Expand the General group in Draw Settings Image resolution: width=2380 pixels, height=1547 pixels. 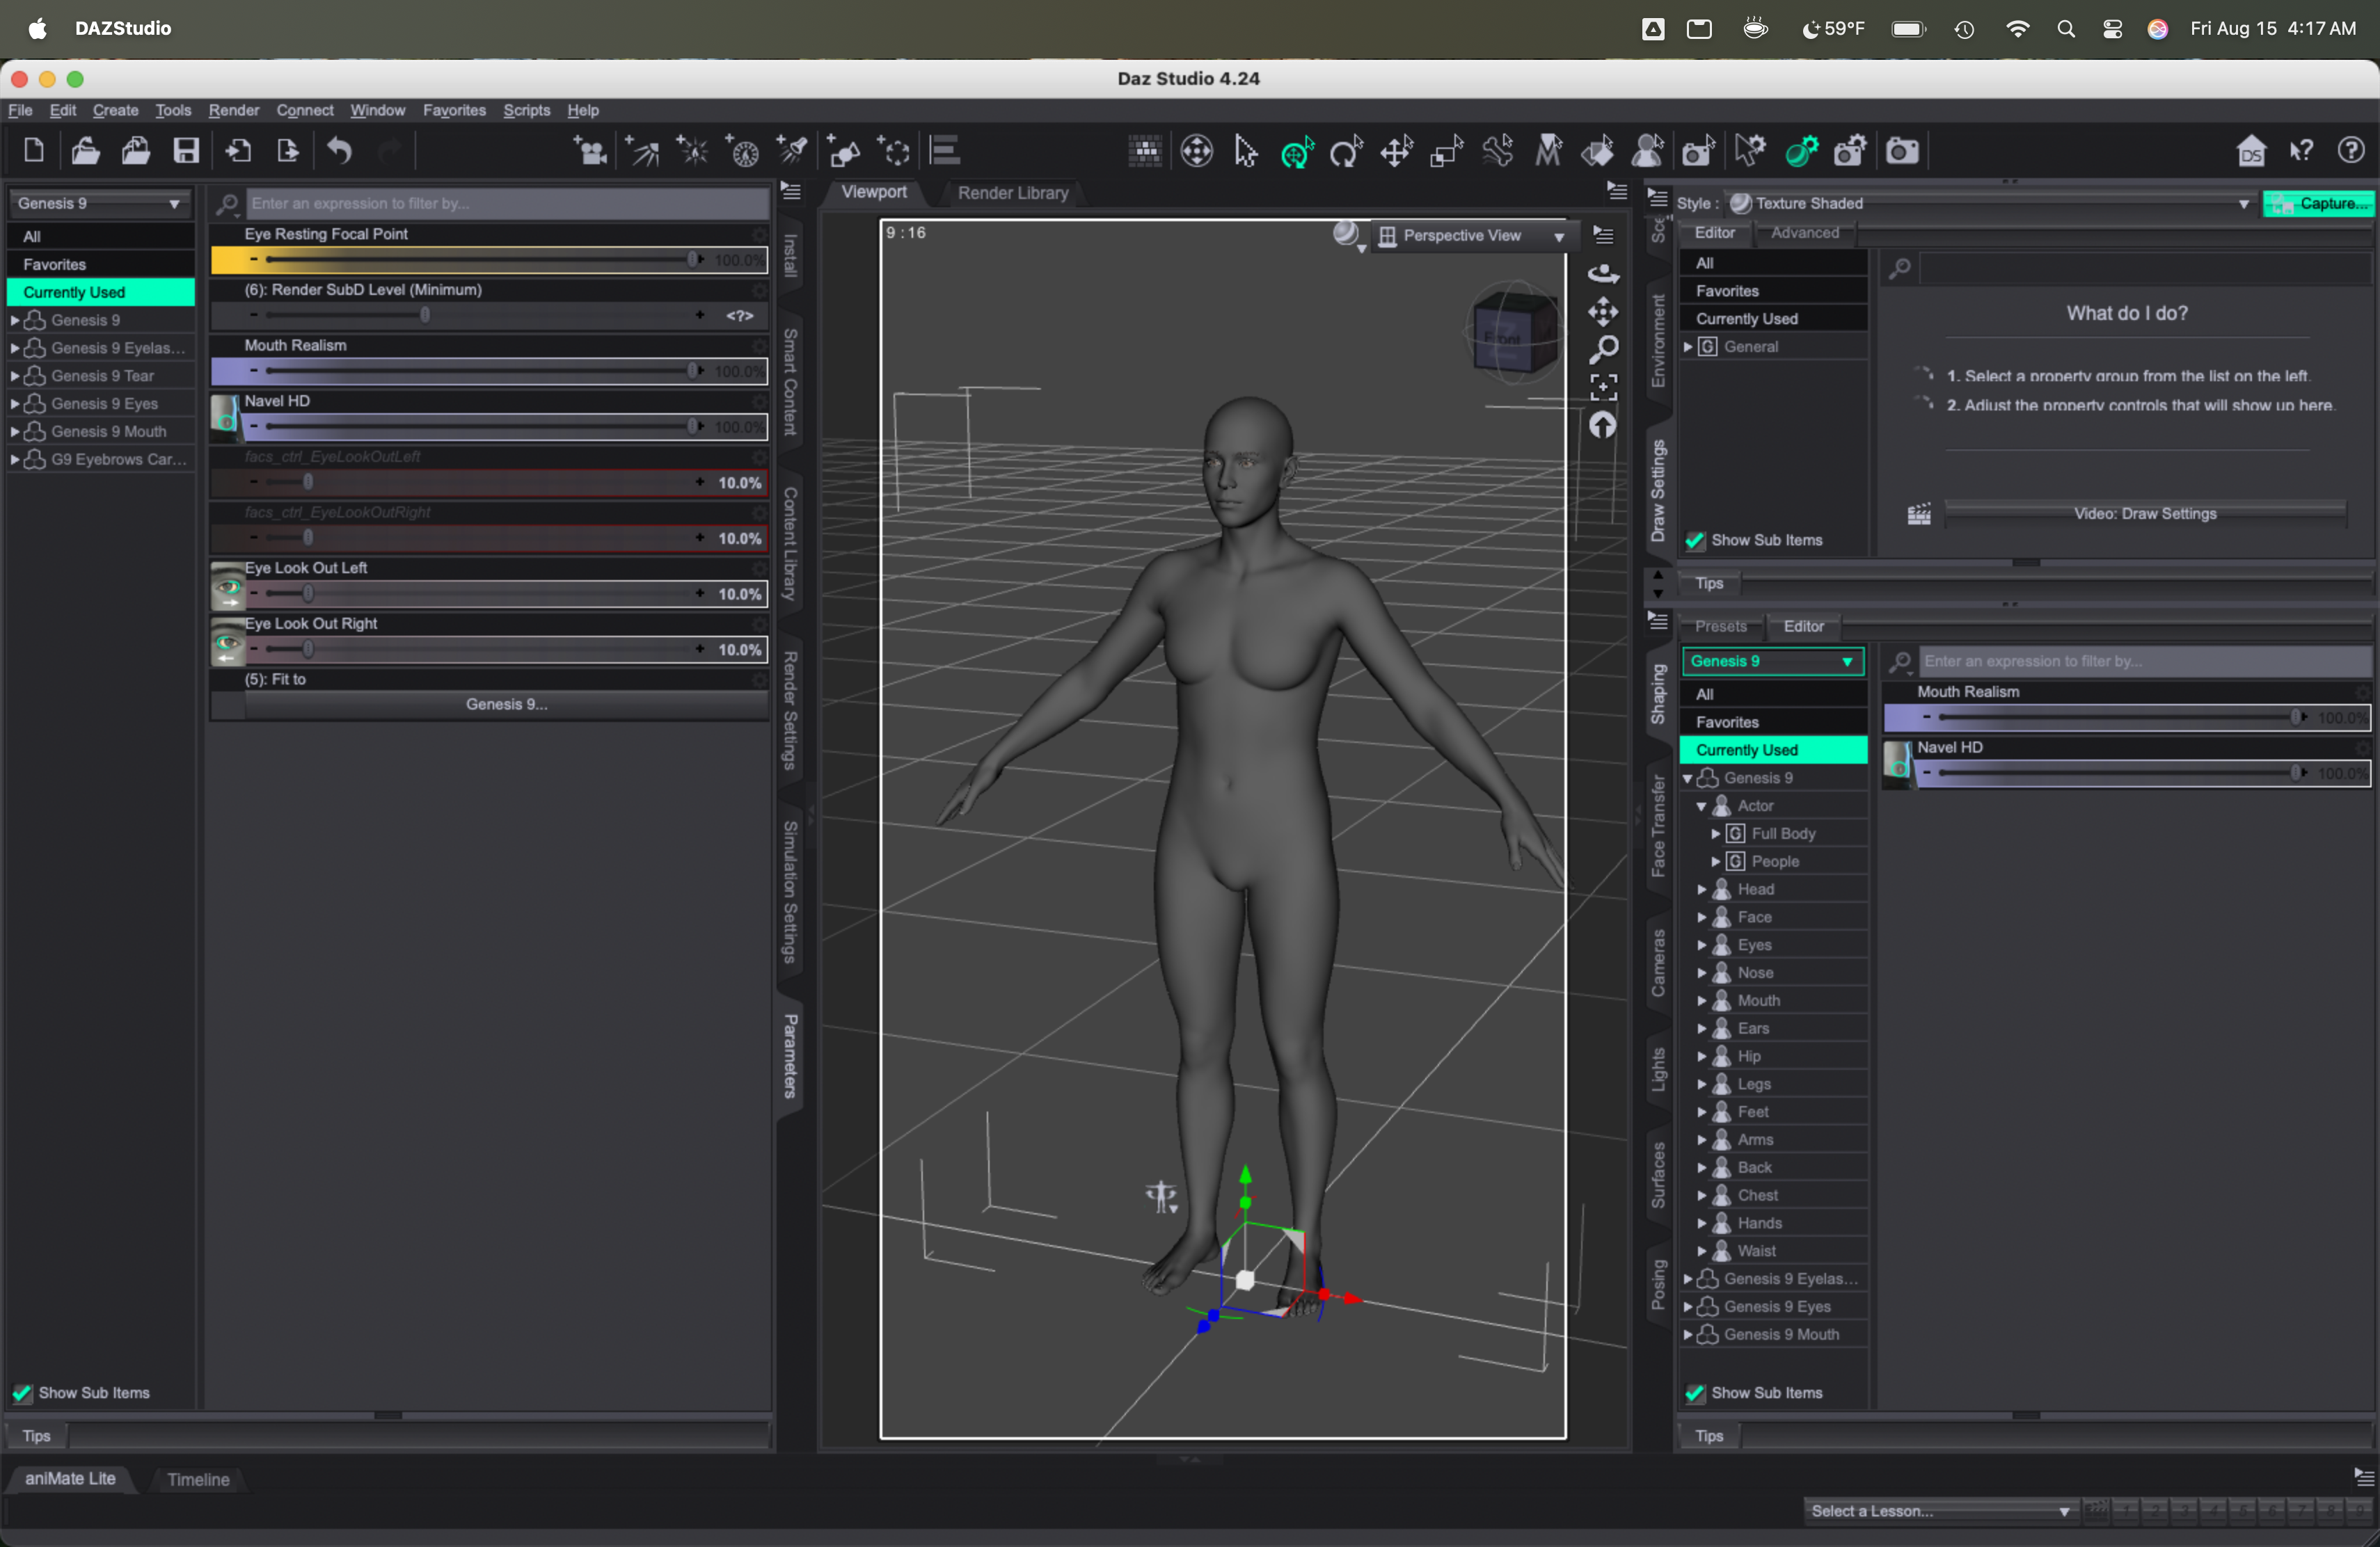[x=1688, y=347]
